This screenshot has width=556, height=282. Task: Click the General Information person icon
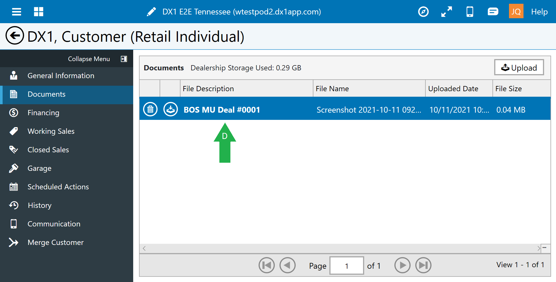pyautogui.click(x=14, y=75)
